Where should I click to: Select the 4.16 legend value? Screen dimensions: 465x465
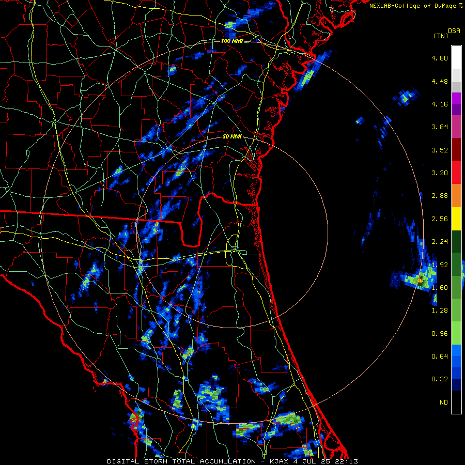(x=440, y=104)
